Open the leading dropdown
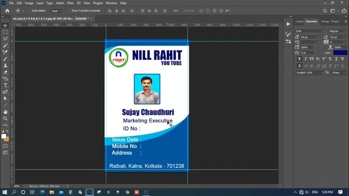This screenshot has width=349, height=196. click(345, 37)
